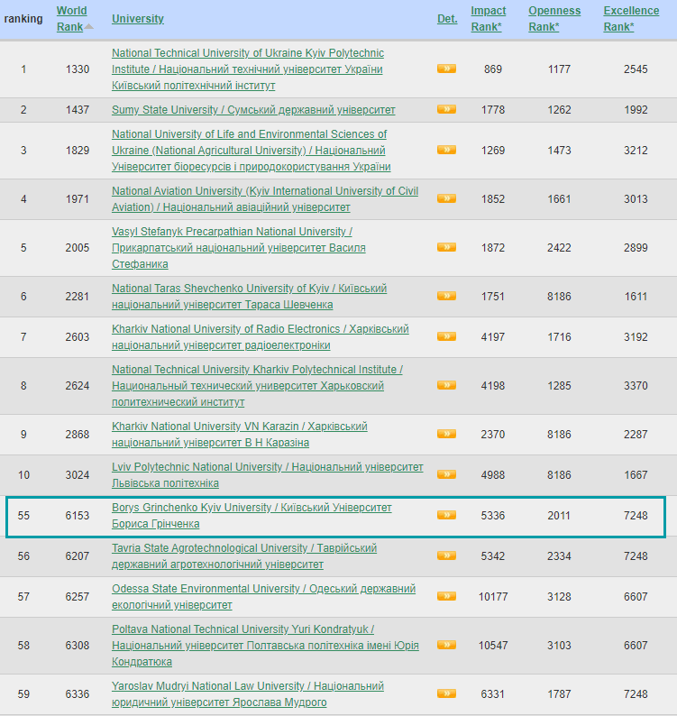This screenshot has width=677, height=716.
Task: Sort table by World Rank column
Action: [x=71, y=19]
